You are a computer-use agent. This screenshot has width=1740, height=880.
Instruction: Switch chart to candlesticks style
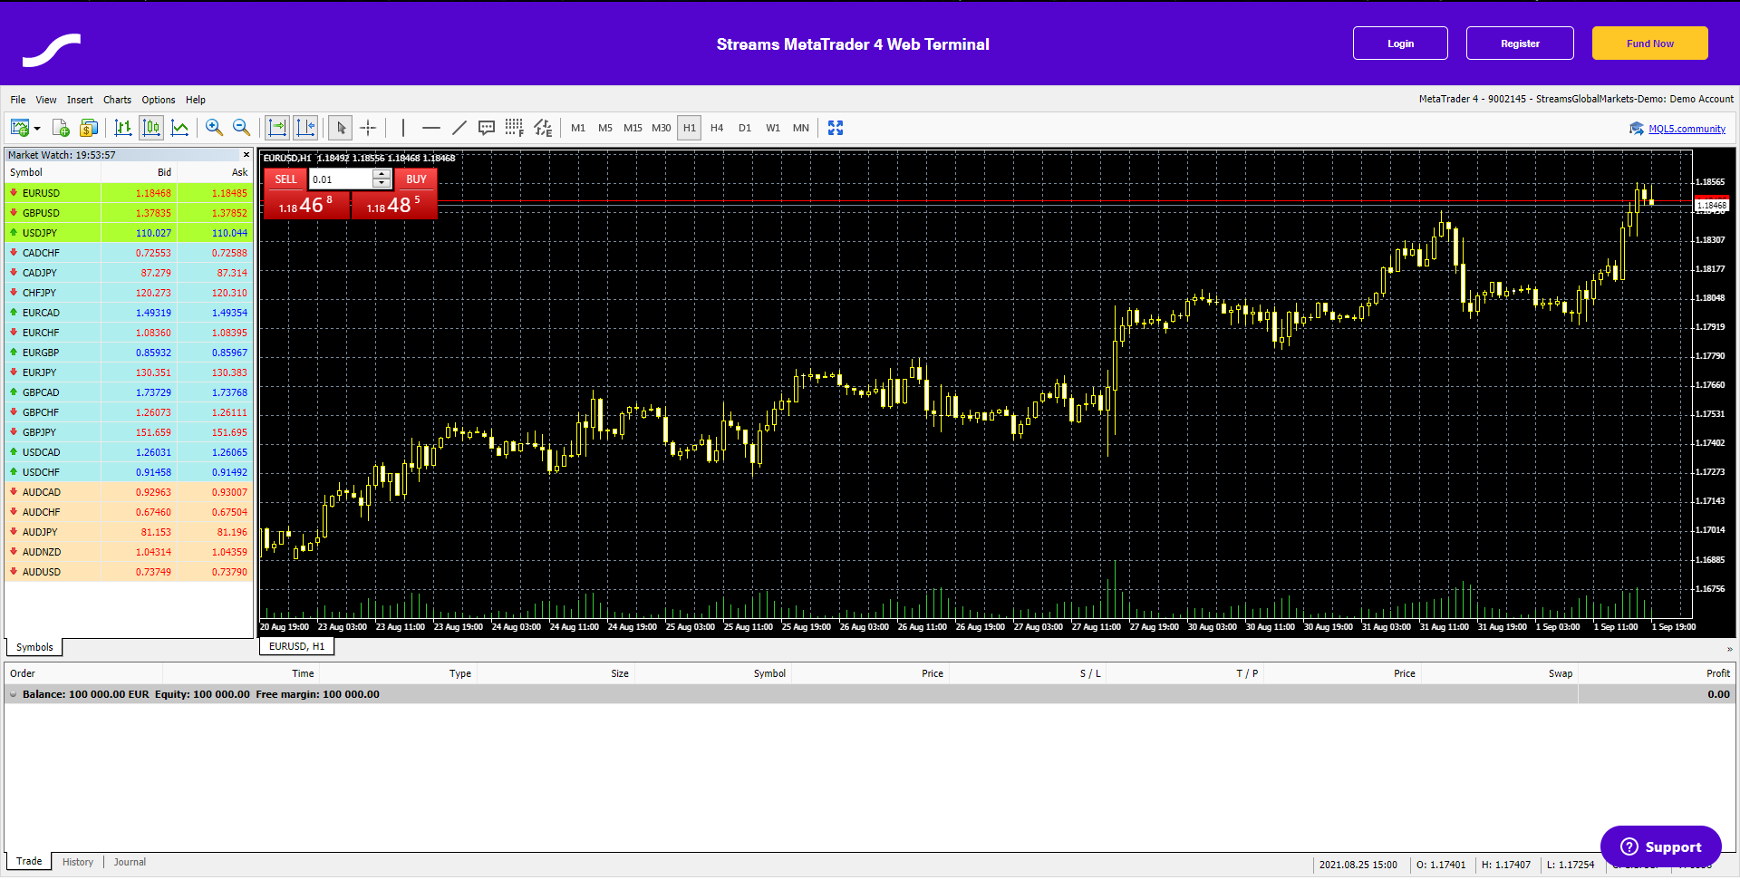click(x=151, y=128)
